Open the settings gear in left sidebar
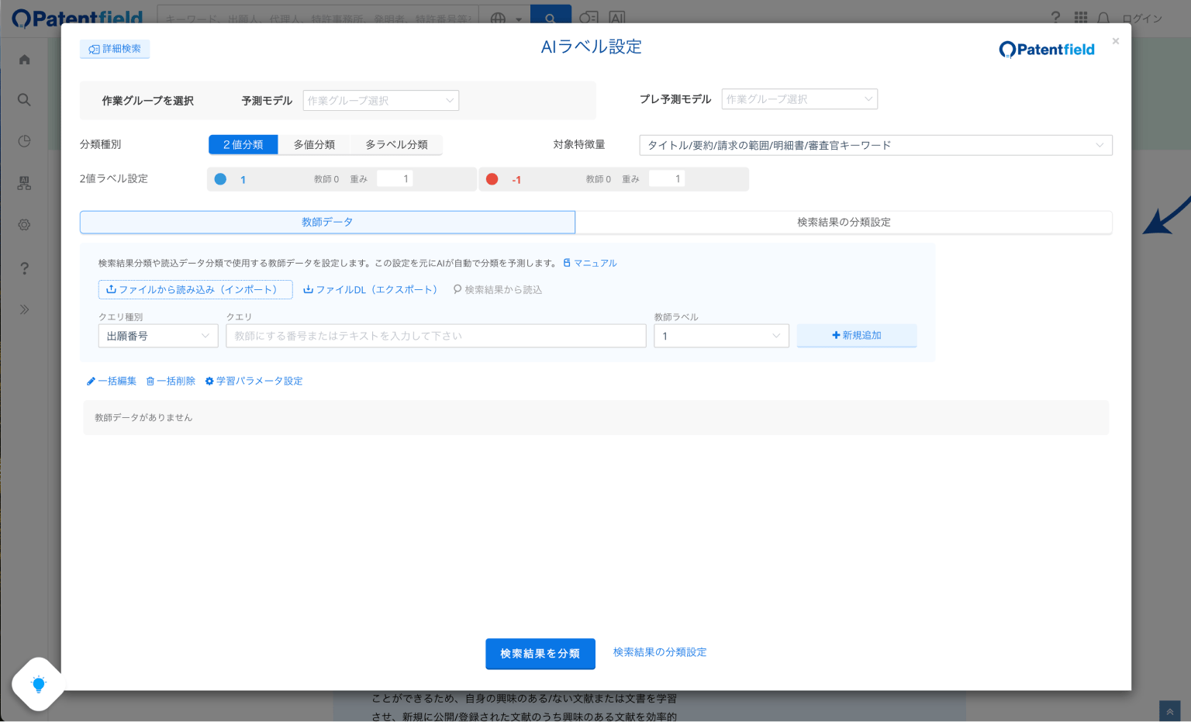The image size is (1191, 722). pos(25,225)
